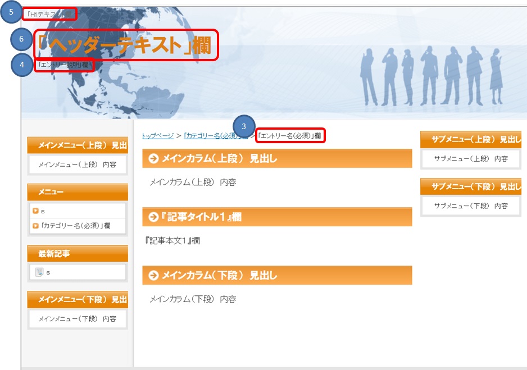The height and width of the screenshot is (370, 527).
Task: Click the arrow icon beside メインカラム(下段) 見出し
Action: [153, 276]
